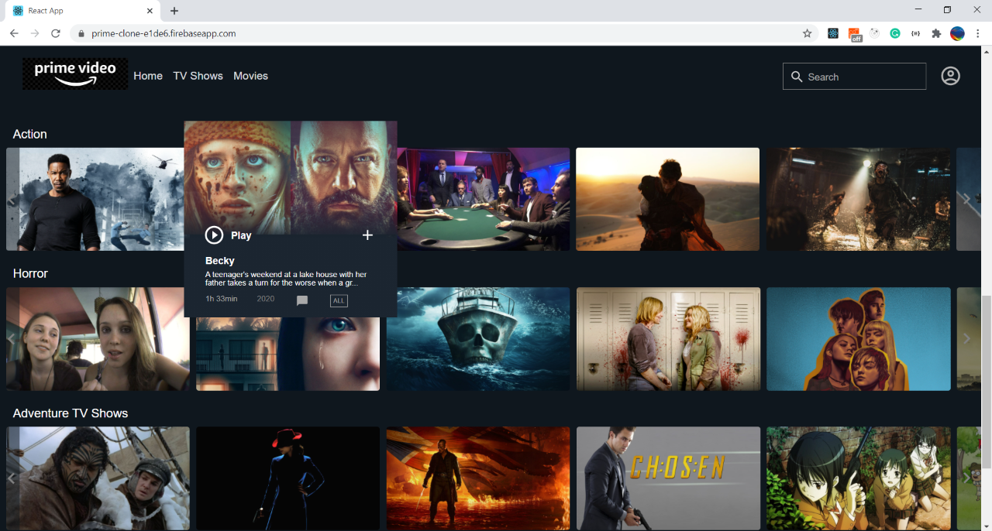
Task: Click the address bar URL
Action: [164, 33]
